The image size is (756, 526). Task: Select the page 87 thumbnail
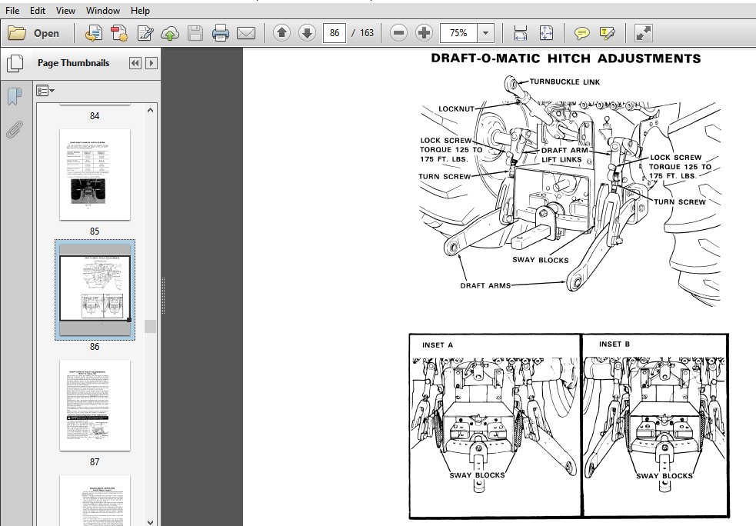95,405
